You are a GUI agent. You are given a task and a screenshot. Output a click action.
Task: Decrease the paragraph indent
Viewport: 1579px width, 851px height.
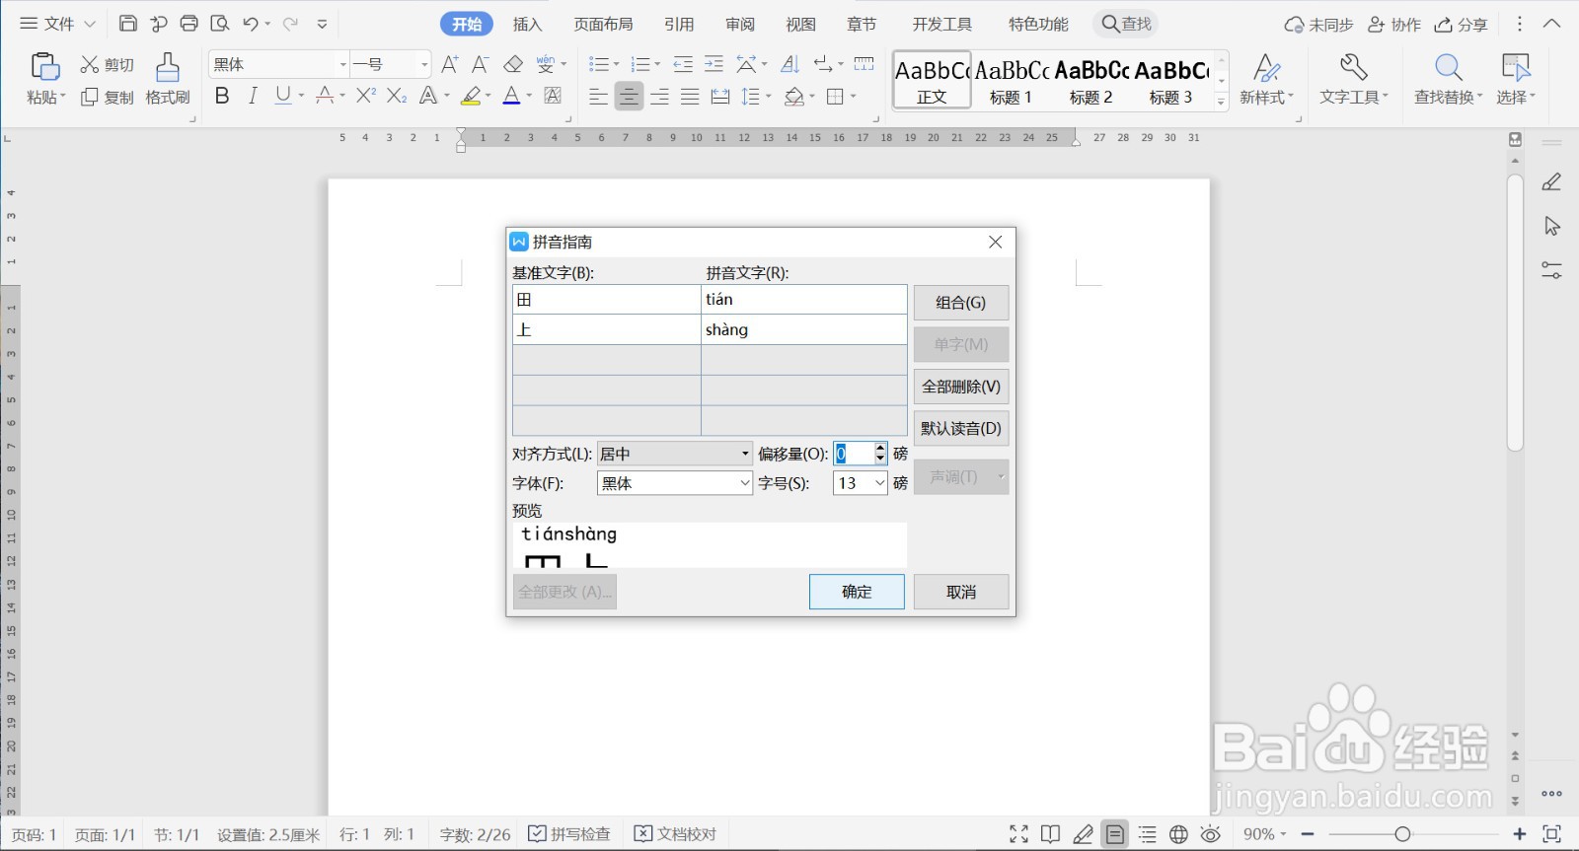click(683, 65)
